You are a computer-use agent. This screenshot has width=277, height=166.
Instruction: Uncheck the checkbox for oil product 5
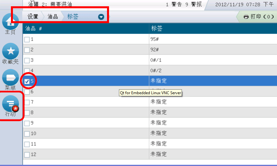click(27, 81)
